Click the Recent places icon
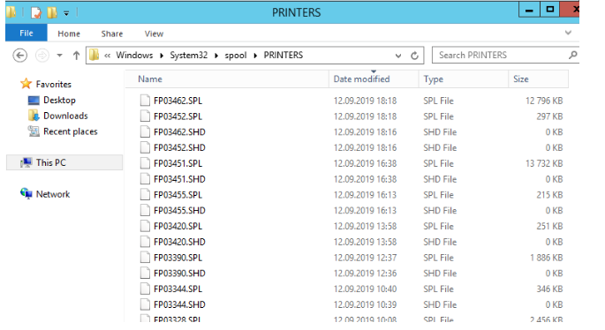The image size is (605, 330). (34, 131)
